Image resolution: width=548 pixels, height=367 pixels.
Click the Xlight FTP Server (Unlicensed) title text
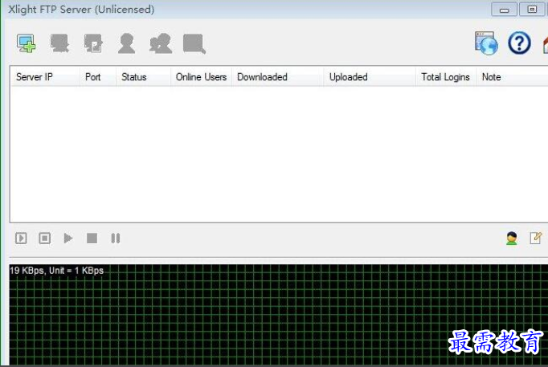pyautogui.click(x=81, y=10)
